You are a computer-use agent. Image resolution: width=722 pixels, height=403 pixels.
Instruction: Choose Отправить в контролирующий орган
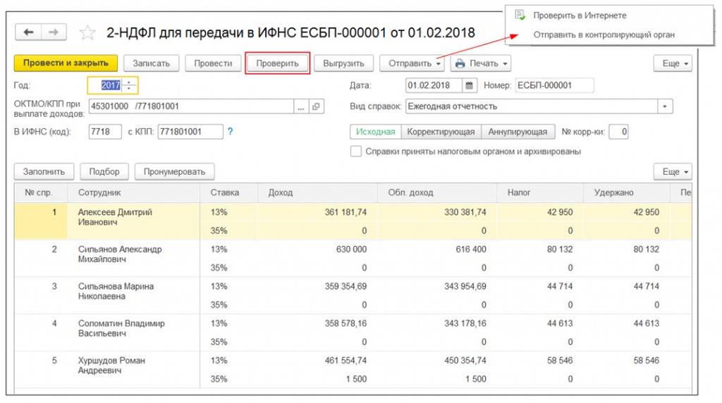click(604, 35)
